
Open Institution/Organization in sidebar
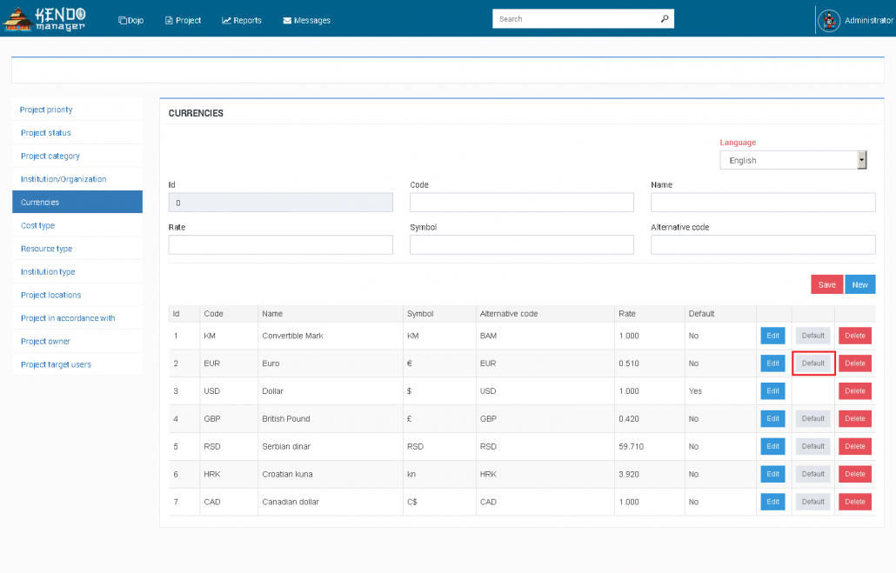(x=77, y=179)
